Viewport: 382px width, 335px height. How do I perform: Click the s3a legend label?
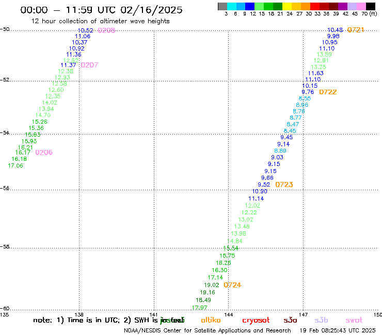pos(290,320)
